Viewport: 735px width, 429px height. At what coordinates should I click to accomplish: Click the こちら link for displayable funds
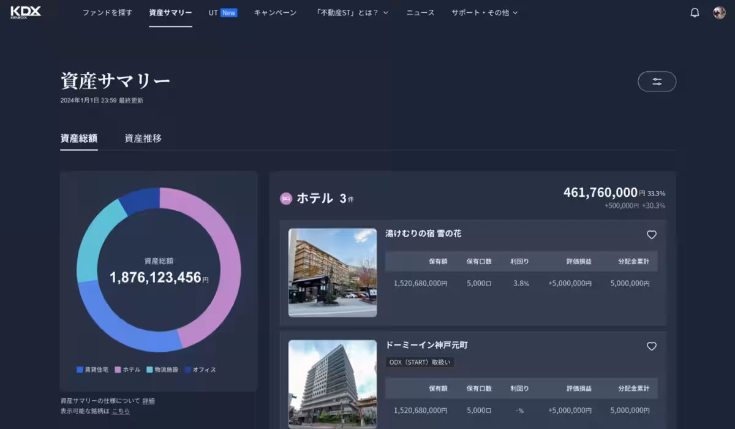coord(121,411)
